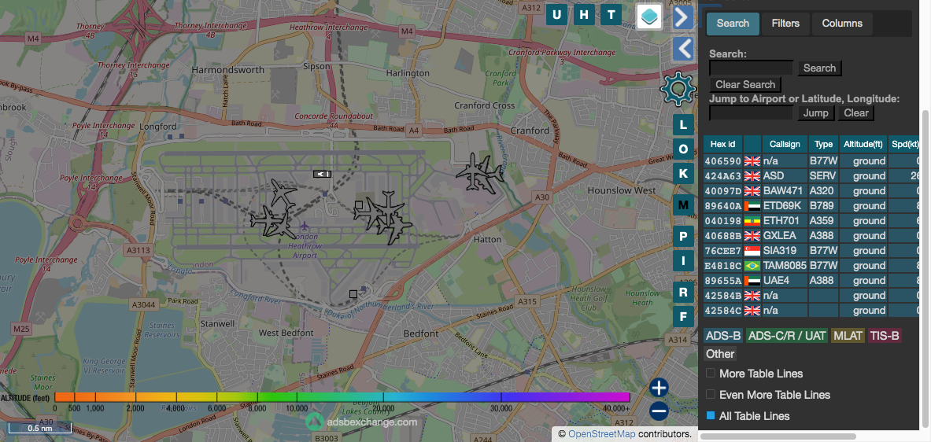Select the SIA319 aircraft row
The height and width of the screenshot is (442, 931).
point(811,250)
